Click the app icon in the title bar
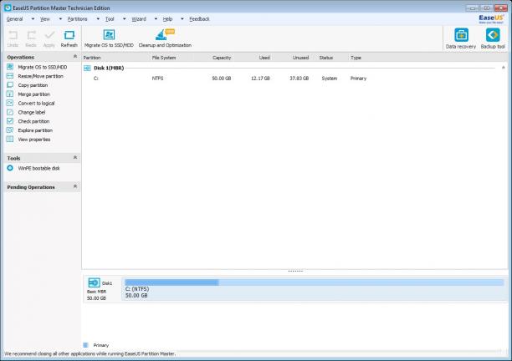The height and width of the screenshot is (361, 512). point(8,8)
